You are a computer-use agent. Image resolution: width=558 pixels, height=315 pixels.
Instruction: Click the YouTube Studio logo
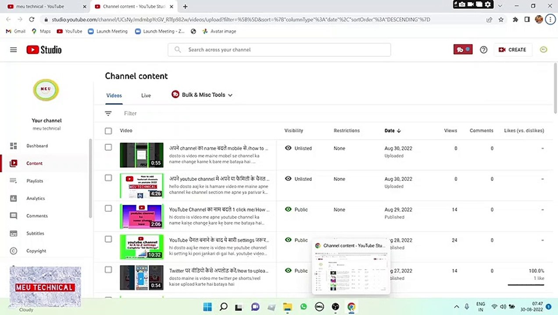click(x=44, y=50)
